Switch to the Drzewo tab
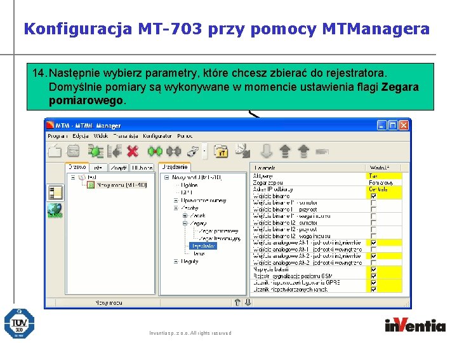The image size is (457, 343). (77, 167)
